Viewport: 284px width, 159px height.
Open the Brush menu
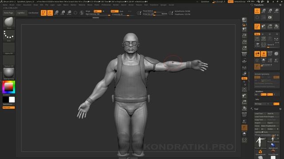[x=12, y=5]
